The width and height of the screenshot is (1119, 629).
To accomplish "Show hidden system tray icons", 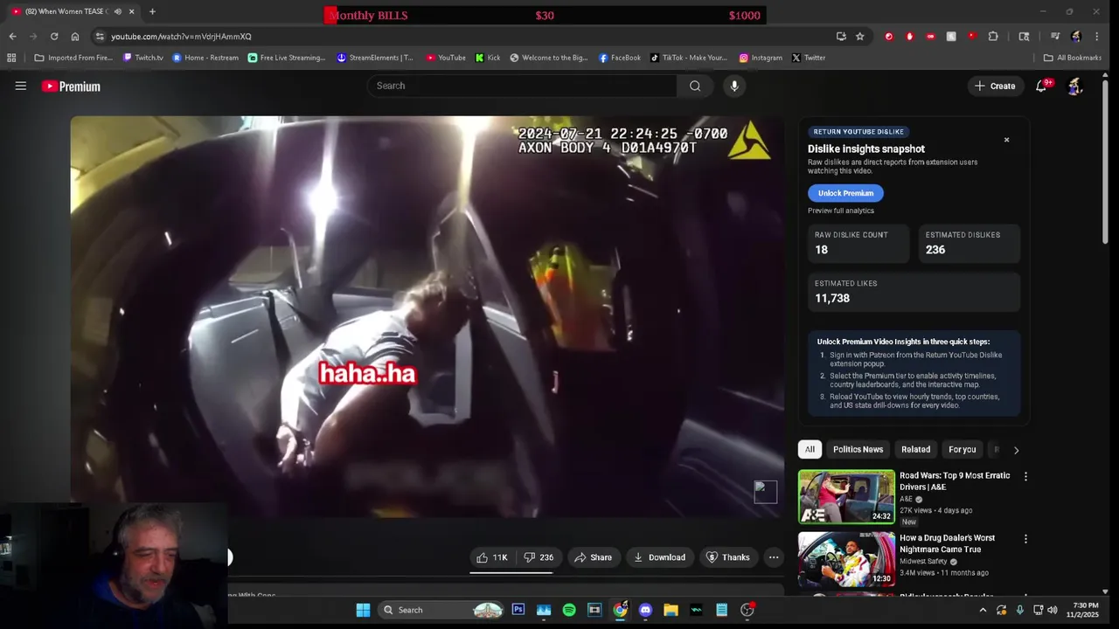I will click(x=983, y=610).
